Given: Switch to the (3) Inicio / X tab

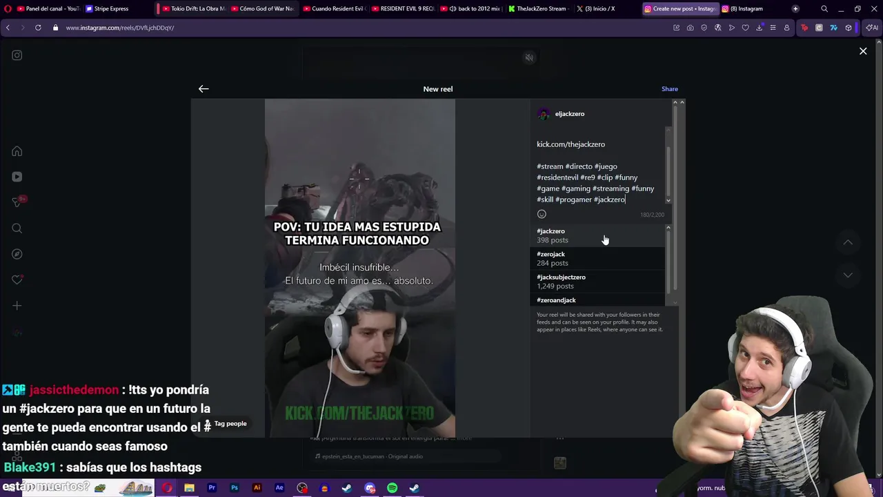Looking at the screenshot, I should click(x=599, y=9).
